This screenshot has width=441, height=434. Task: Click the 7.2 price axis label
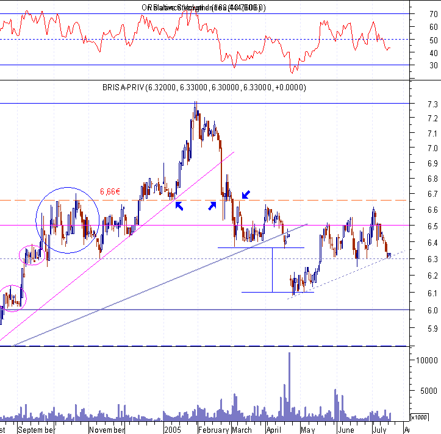pyautogui.click(x=433, y=118)
